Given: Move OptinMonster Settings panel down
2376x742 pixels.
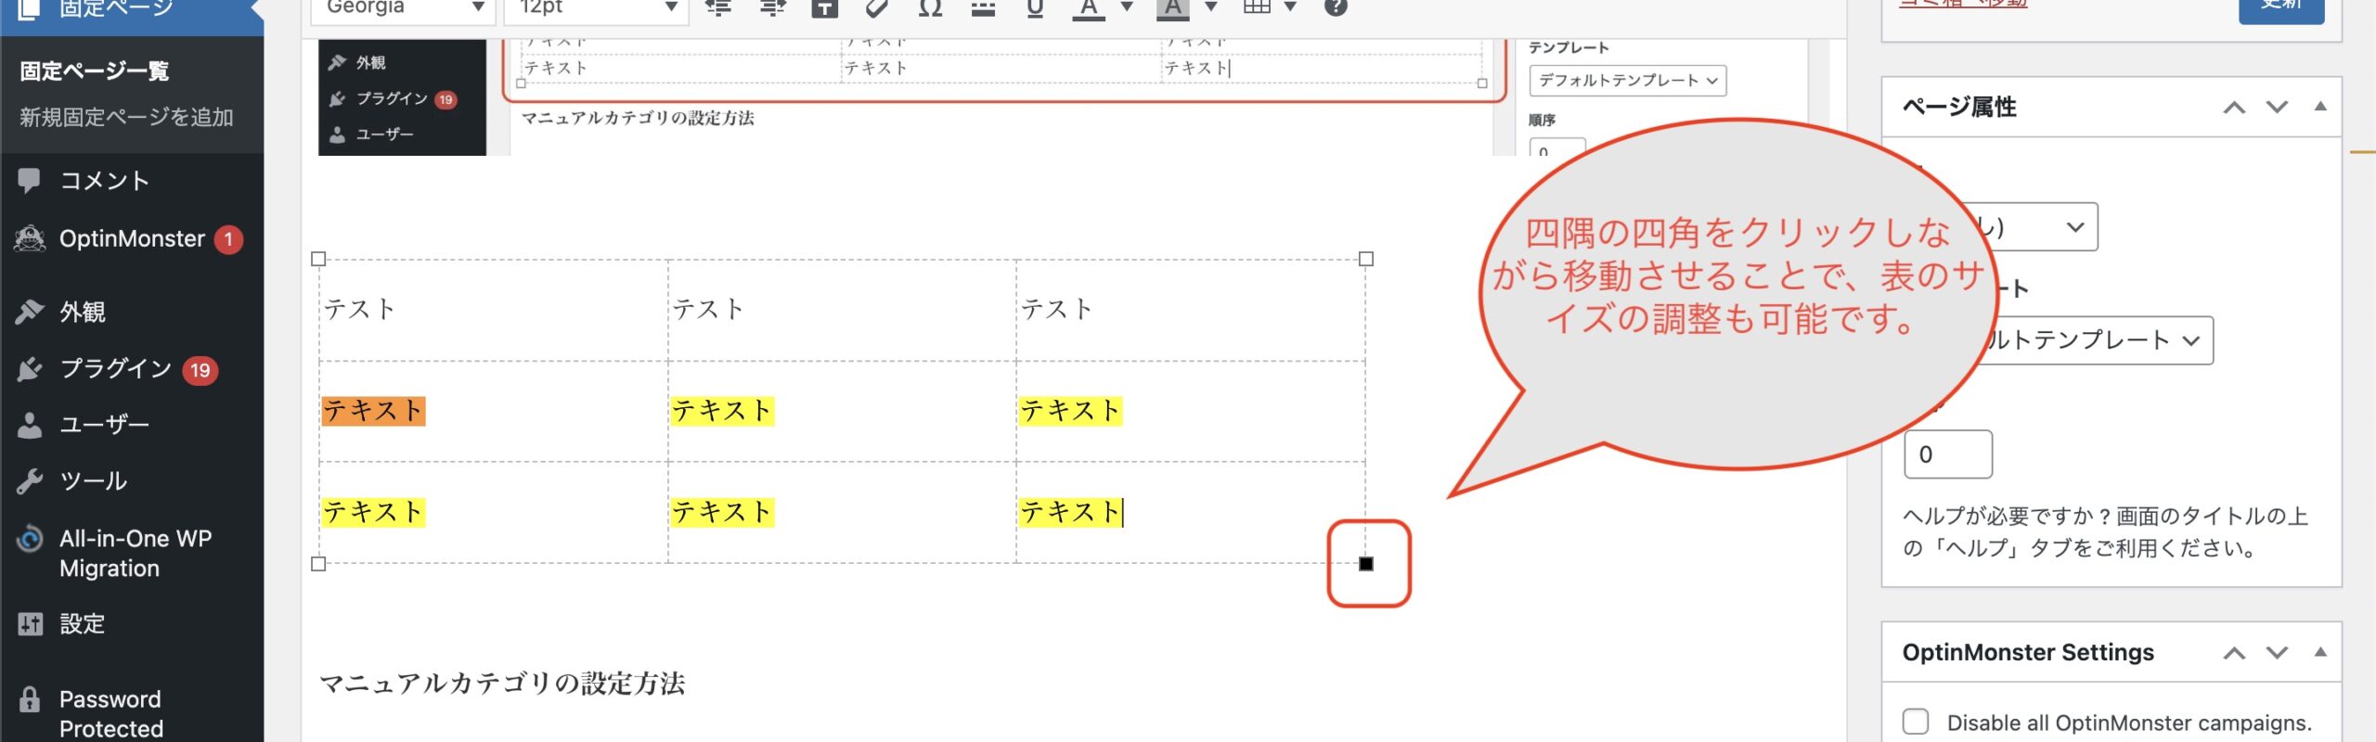Looking at the screenshot, I should coord(2277,653).
